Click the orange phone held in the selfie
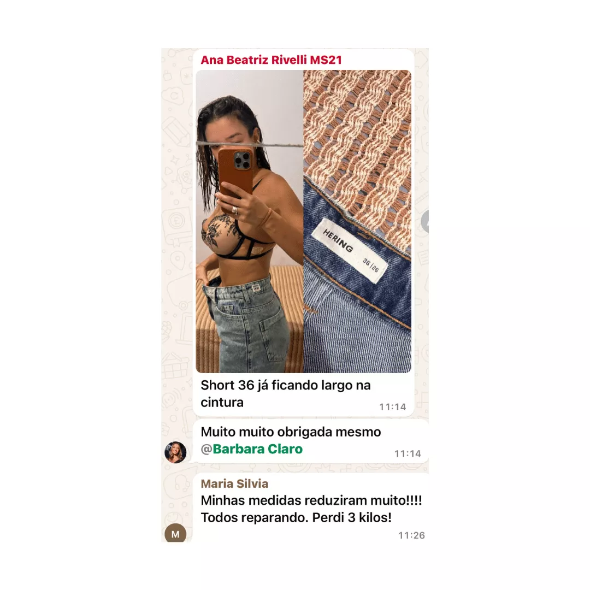This screenshot has height=590, width=590. [x=235, y=174]
